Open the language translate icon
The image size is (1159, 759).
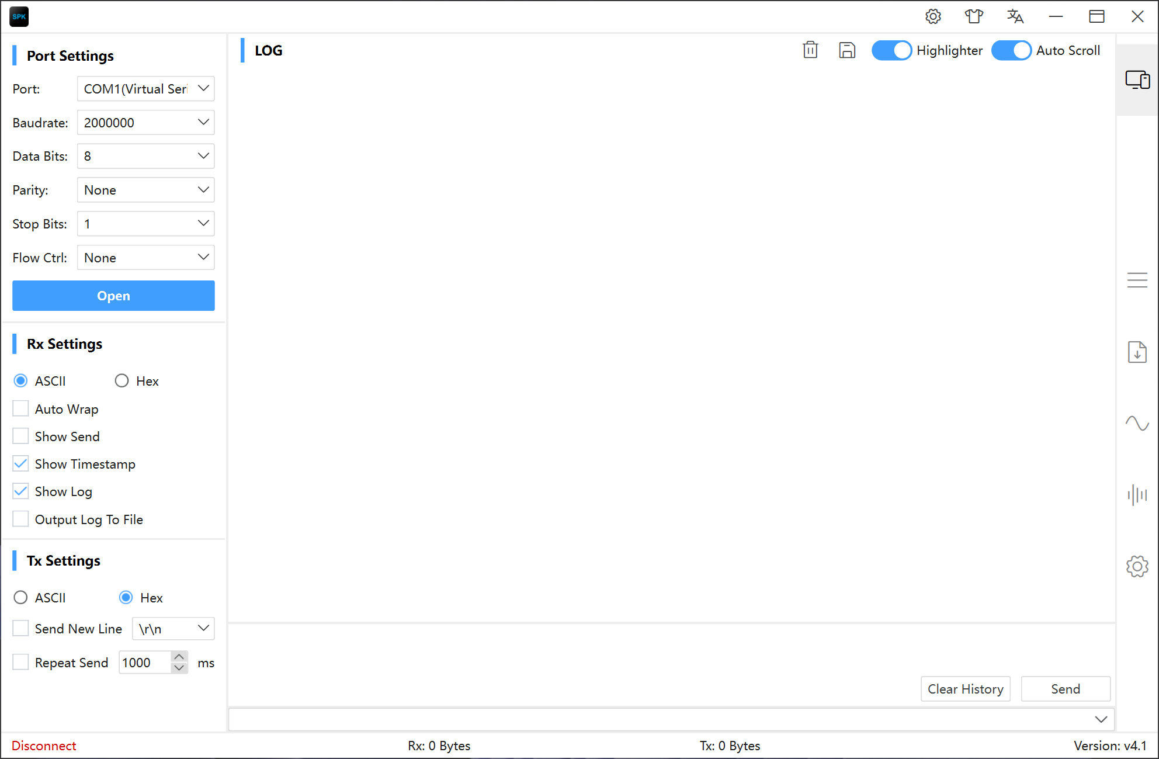click(1015, 16)
